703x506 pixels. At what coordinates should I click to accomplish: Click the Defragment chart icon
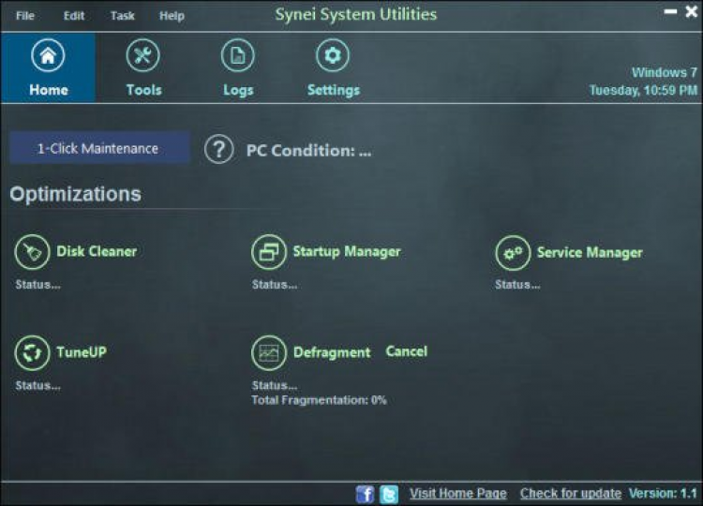click(x=269, y=352)
